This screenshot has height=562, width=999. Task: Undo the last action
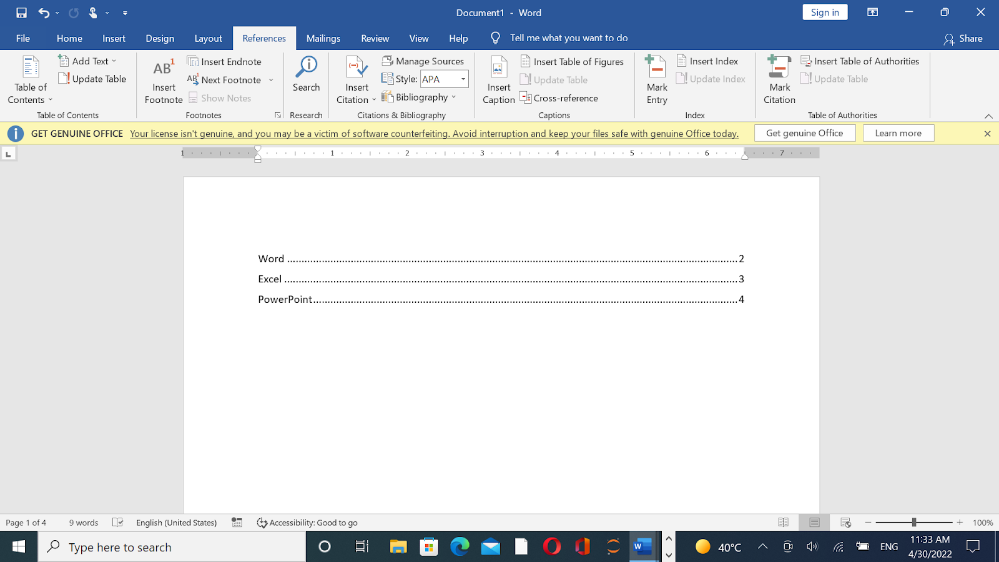(43, 12)
